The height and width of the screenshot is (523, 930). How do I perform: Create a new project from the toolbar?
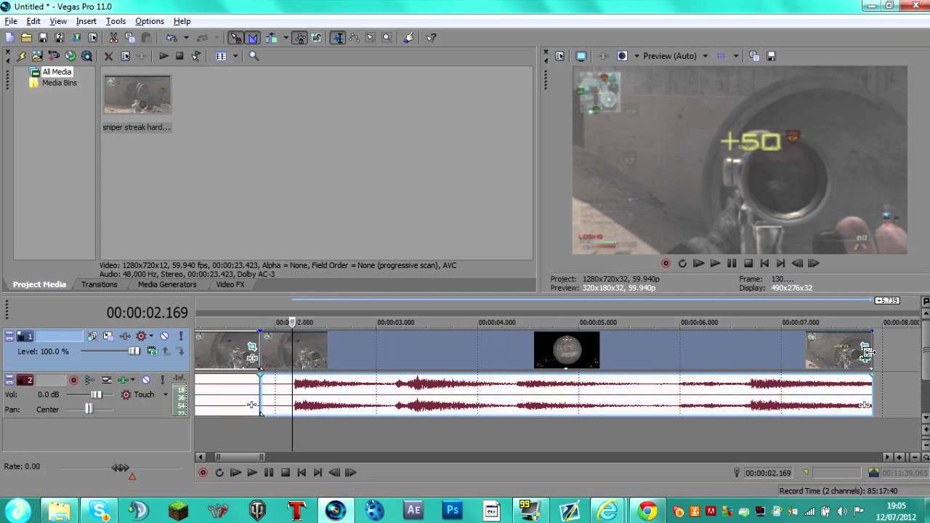pos(9,38)
